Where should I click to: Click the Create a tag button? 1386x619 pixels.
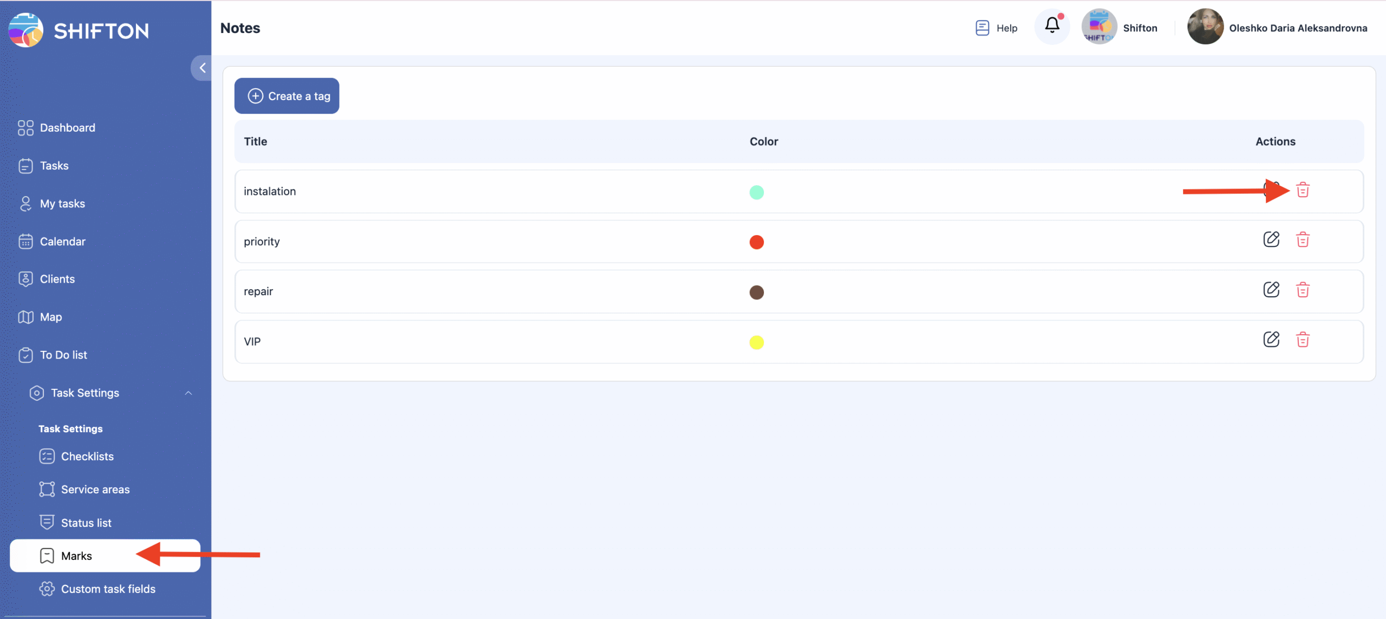[287, 96]
